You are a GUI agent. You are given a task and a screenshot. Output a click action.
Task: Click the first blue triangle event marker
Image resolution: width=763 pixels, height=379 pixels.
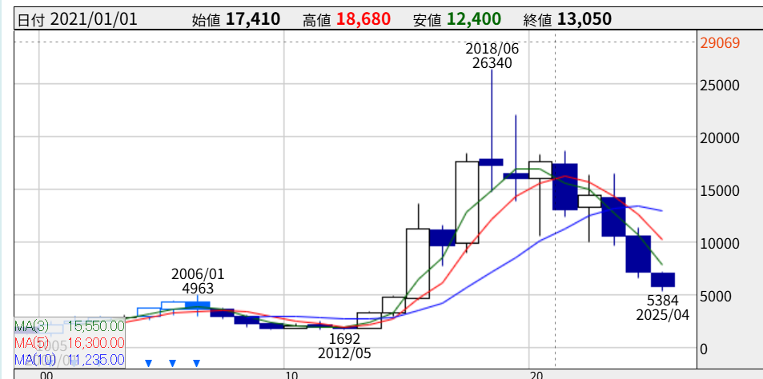(148, 363)
